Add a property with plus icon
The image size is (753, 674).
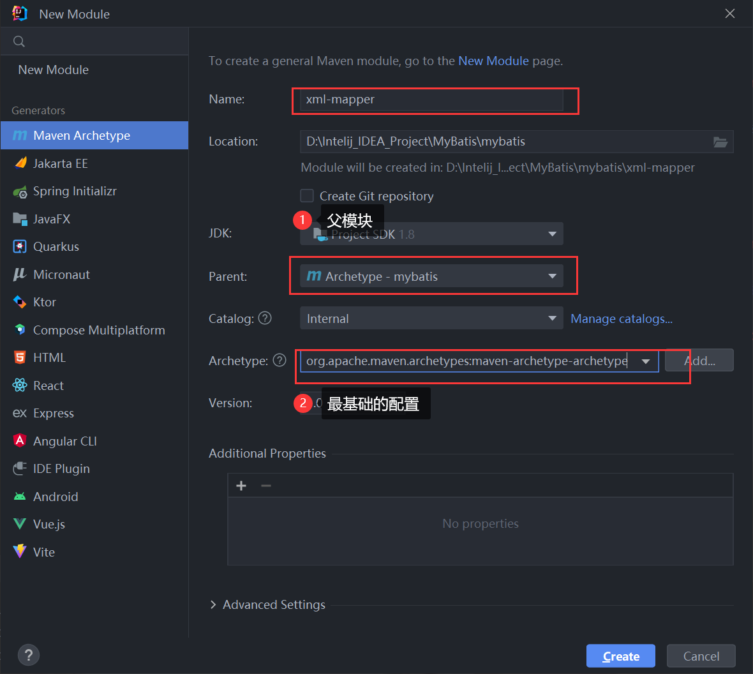242,486
